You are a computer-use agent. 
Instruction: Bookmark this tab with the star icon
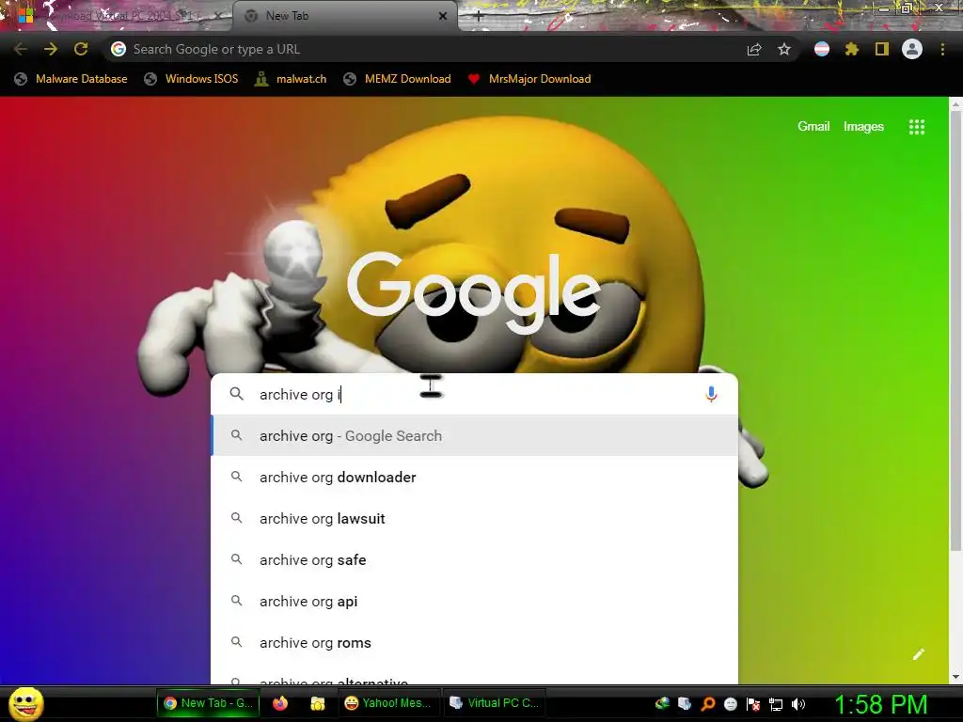pos(784,49)
